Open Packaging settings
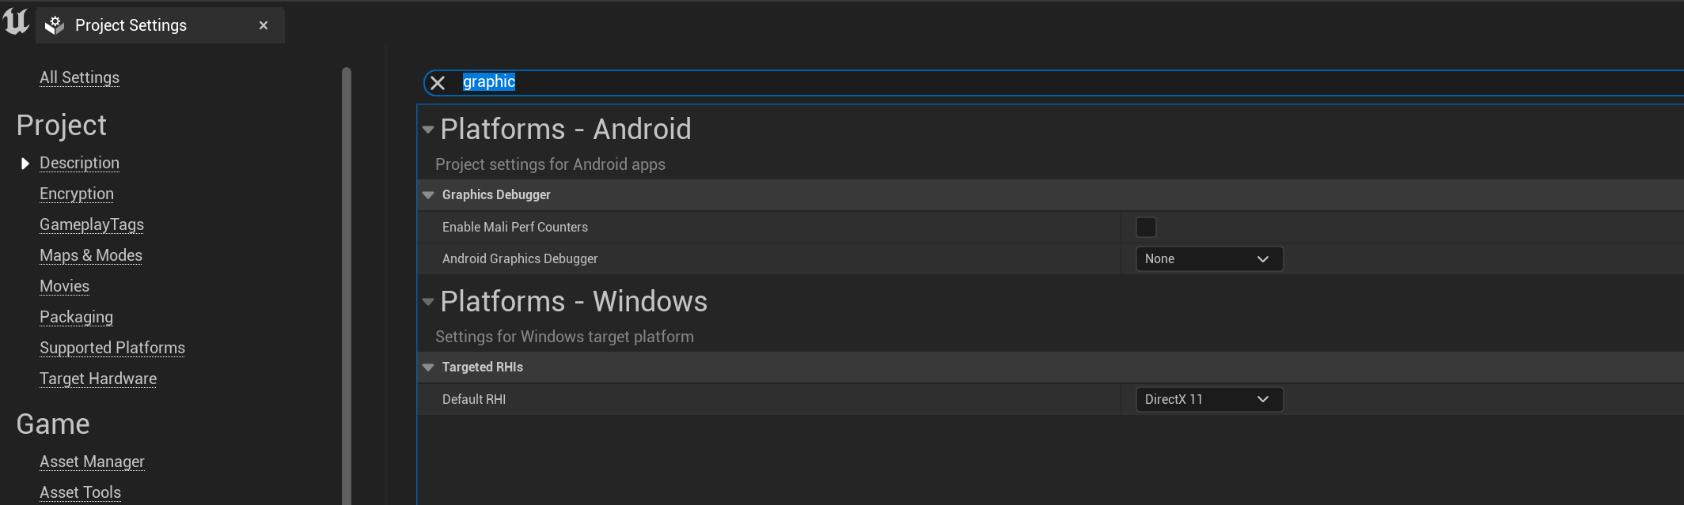This screenshot has height=505, width=1684. [76, 317]
